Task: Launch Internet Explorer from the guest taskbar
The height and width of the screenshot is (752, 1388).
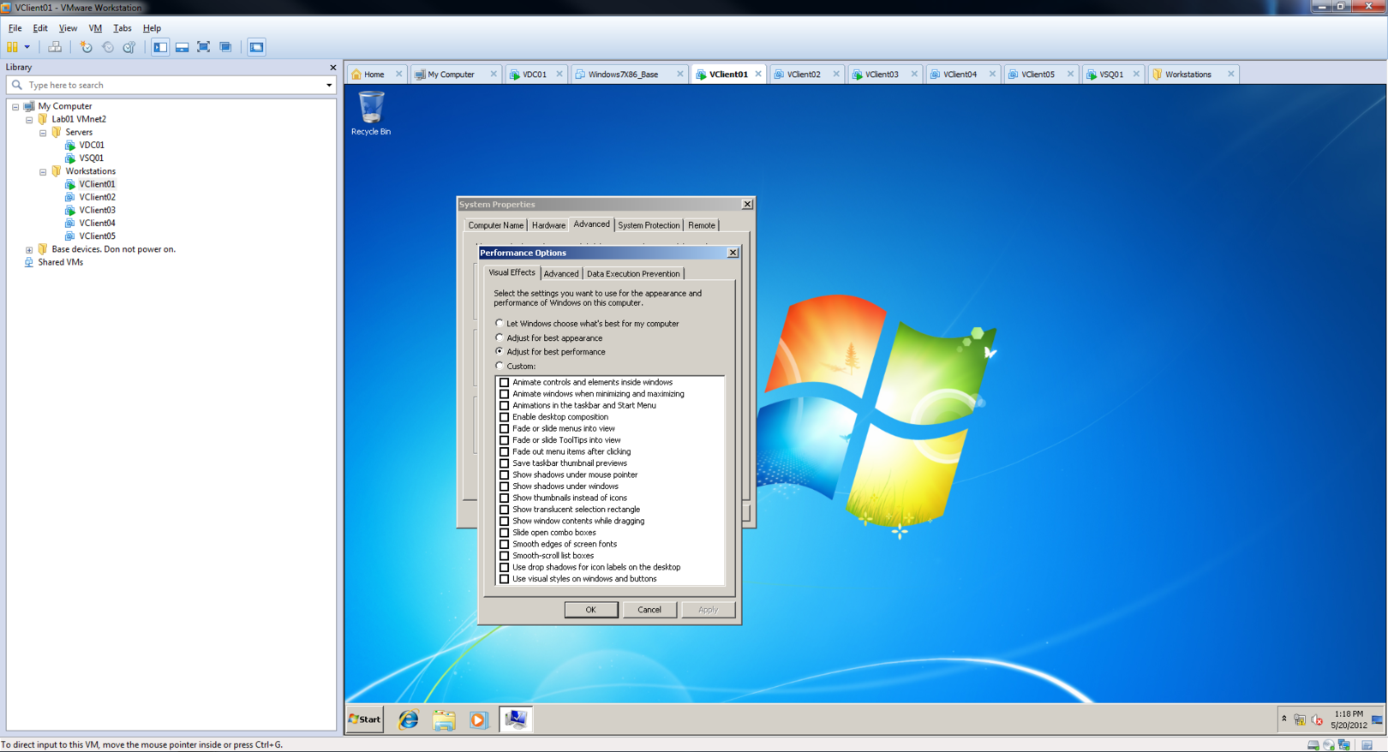Action: click(x=409, y=719)
